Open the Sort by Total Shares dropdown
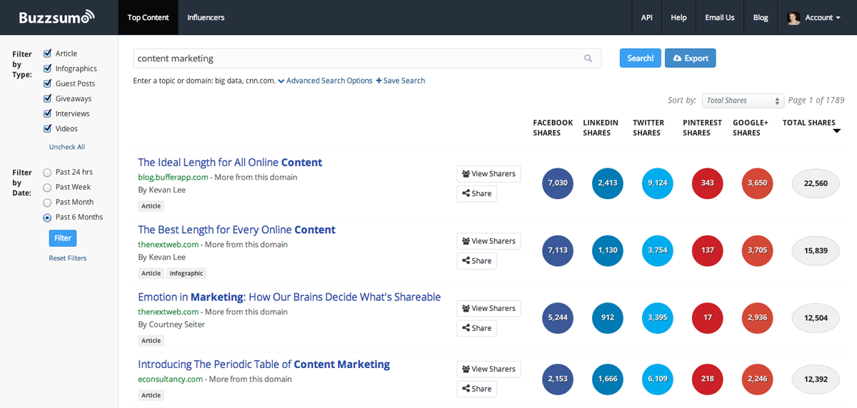 point(743,101)
